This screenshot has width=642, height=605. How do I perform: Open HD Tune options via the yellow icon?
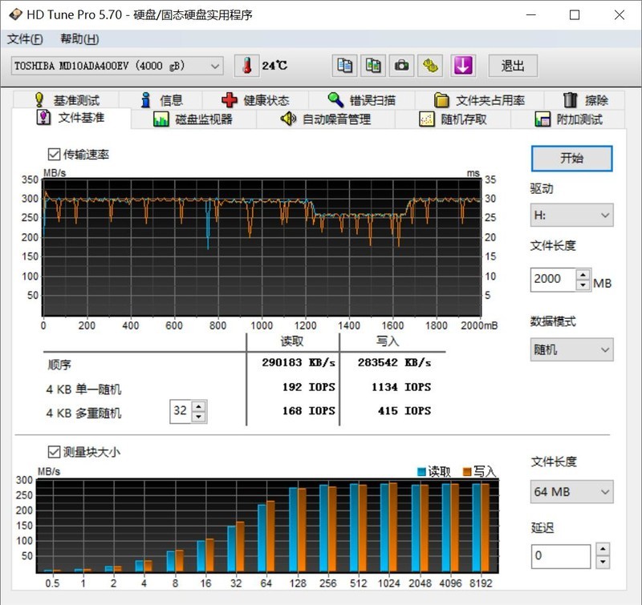[431, 66]
